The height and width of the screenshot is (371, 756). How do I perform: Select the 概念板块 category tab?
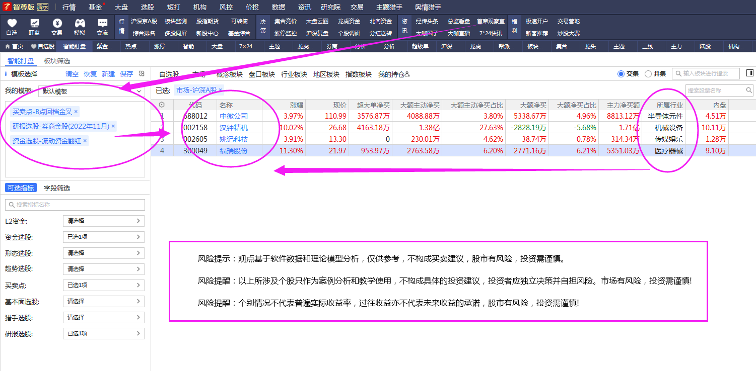pyautogui.click(x=230, y=74)
